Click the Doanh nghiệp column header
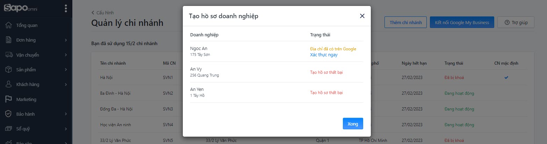547x144 pixels. (204, 35)
